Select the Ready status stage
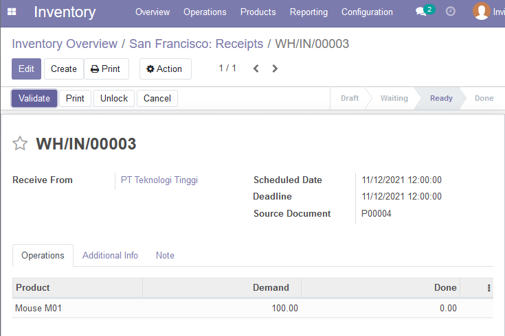The height and width of the screenshot is (336, 505). (441, 98)
